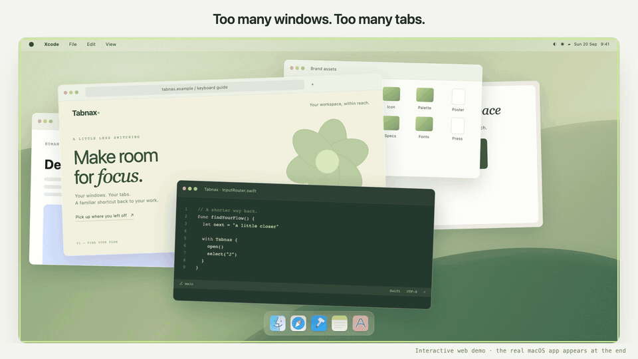This screenshot has width=638, height=359.
Task: Click code line 'let next = "a little closer"'
Action: tap(241, 225)
